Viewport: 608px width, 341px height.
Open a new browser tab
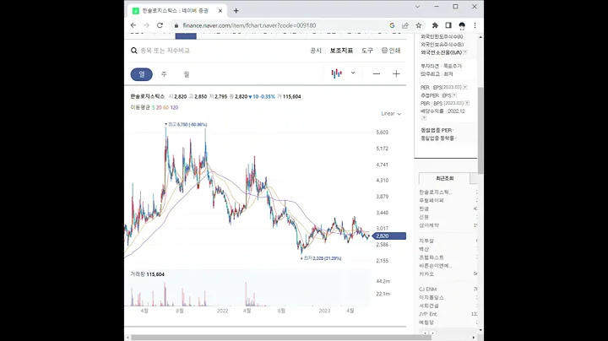(236, 11)
